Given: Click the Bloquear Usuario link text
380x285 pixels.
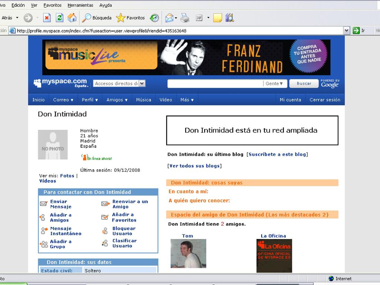Looking at the screenshot, I should point(124,231).
